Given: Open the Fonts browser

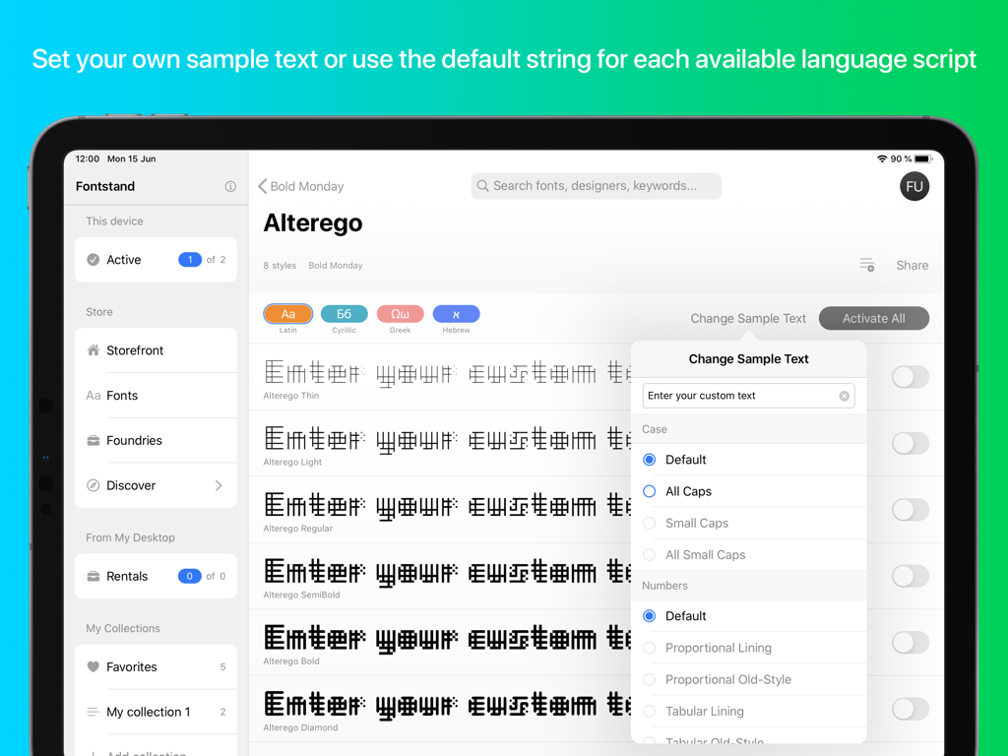Looking at the screenshot, I should click(x=123, y=395).
